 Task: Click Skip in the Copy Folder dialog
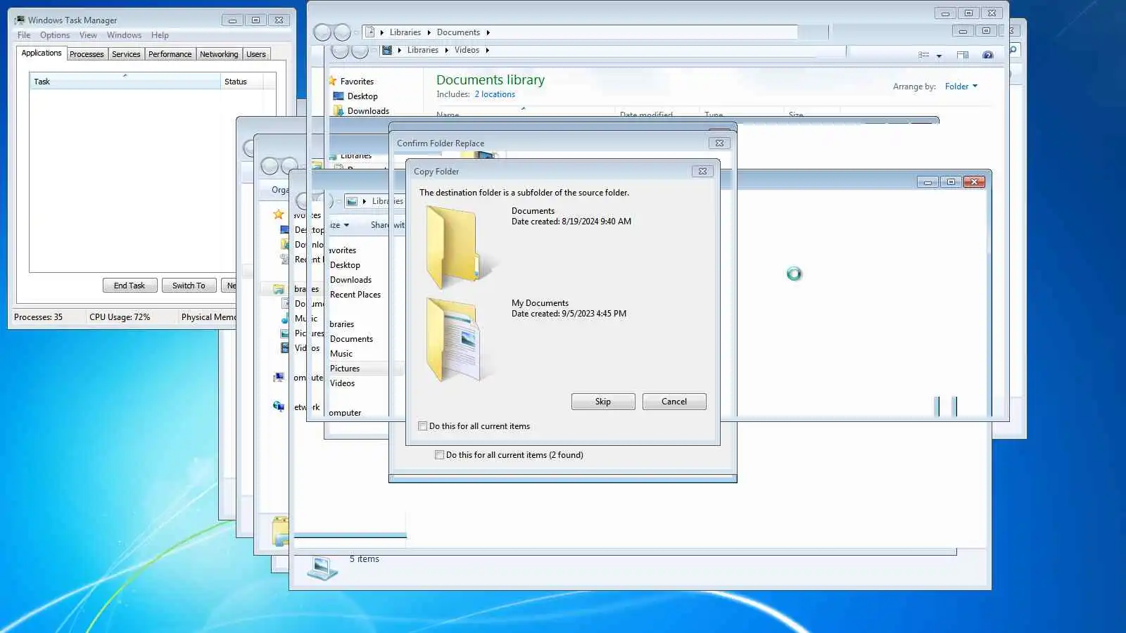click(x=603, y=402)
